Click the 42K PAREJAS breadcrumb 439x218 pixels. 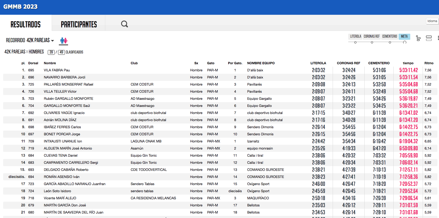[x=15, y=52]
